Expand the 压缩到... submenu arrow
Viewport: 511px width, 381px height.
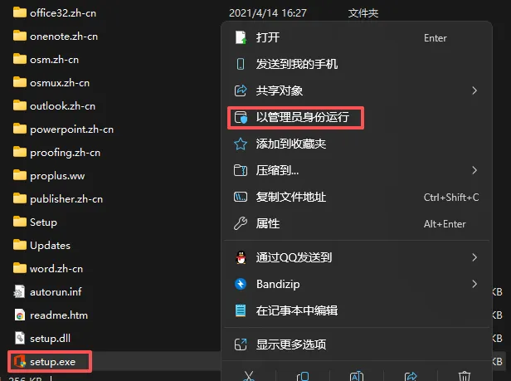474,170
